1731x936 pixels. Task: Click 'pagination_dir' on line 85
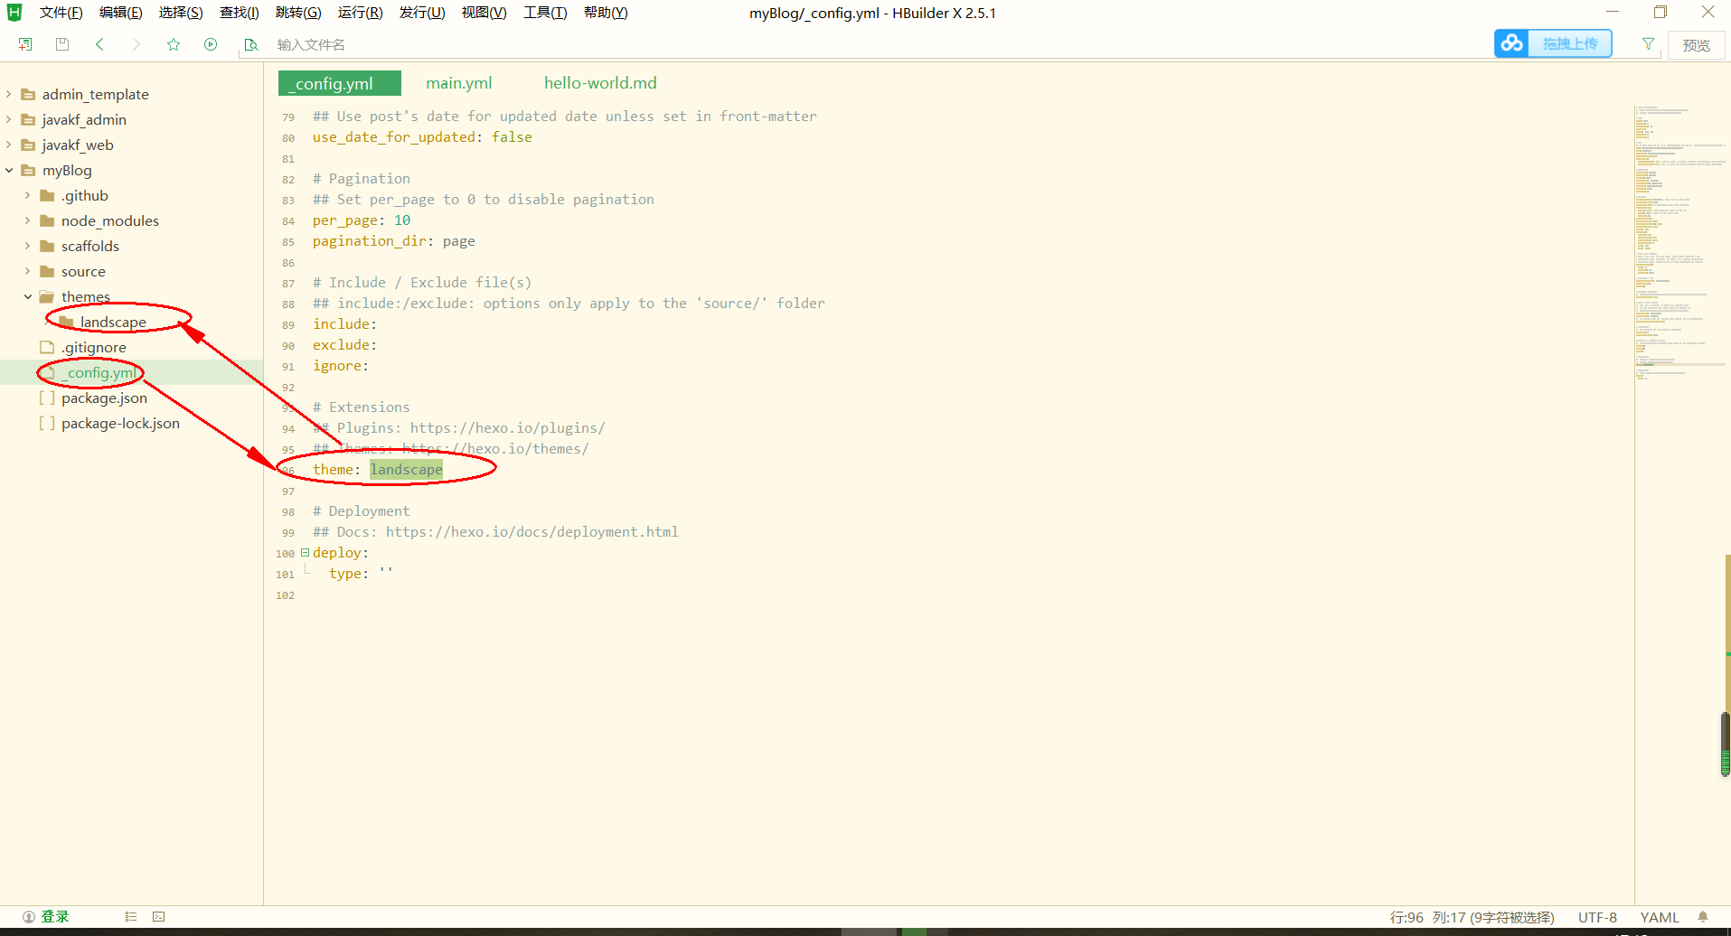[370, 241]
